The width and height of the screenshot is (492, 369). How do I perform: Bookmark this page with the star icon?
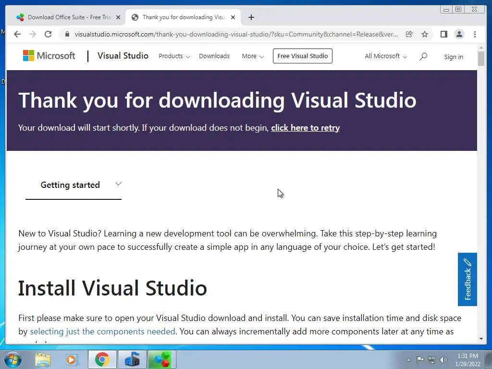point(425,34)
